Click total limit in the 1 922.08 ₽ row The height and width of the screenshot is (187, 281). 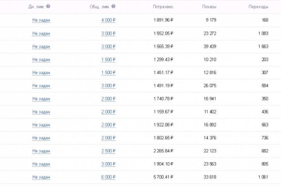click(108, 125)
